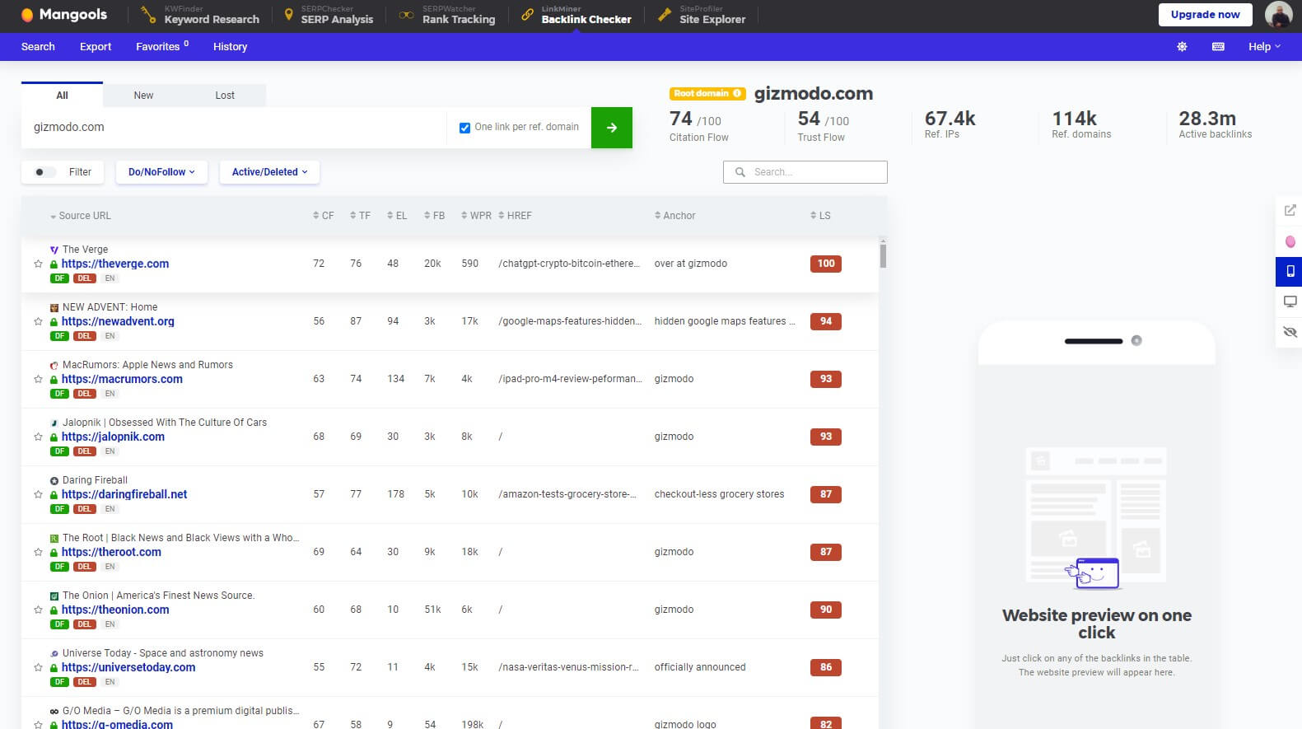Sort by Source URL column
Image resolution: width=1302 pixels, height=729 pixels.
(x=80, y=216)
